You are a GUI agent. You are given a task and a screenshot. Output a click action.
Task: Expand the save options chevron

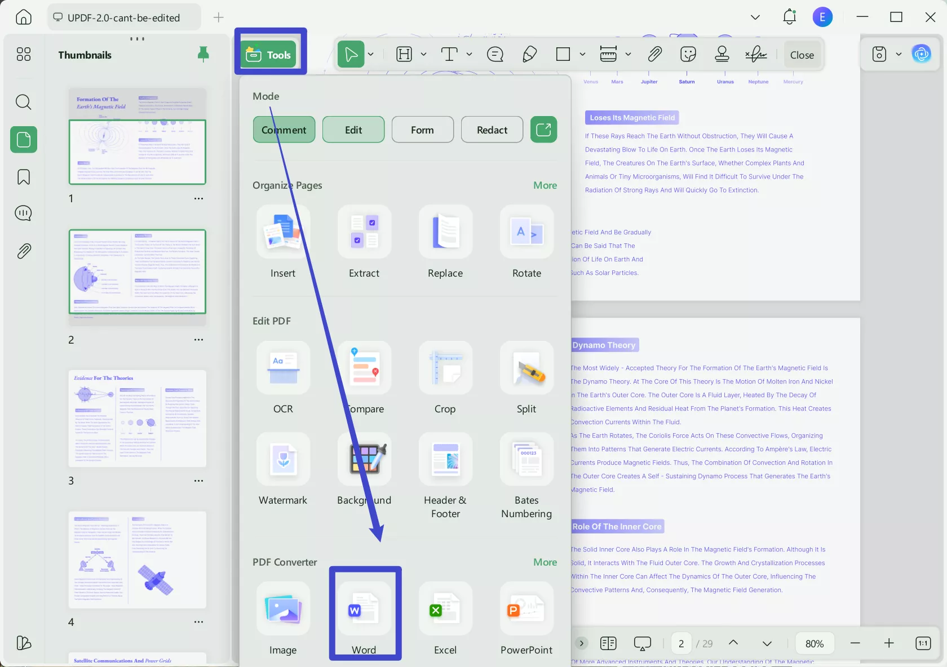[x=899, y=54]
